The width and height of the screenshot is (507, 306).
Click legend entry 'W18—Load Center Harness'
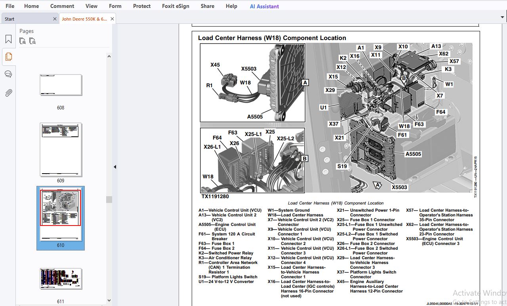[x=295, y=215]
